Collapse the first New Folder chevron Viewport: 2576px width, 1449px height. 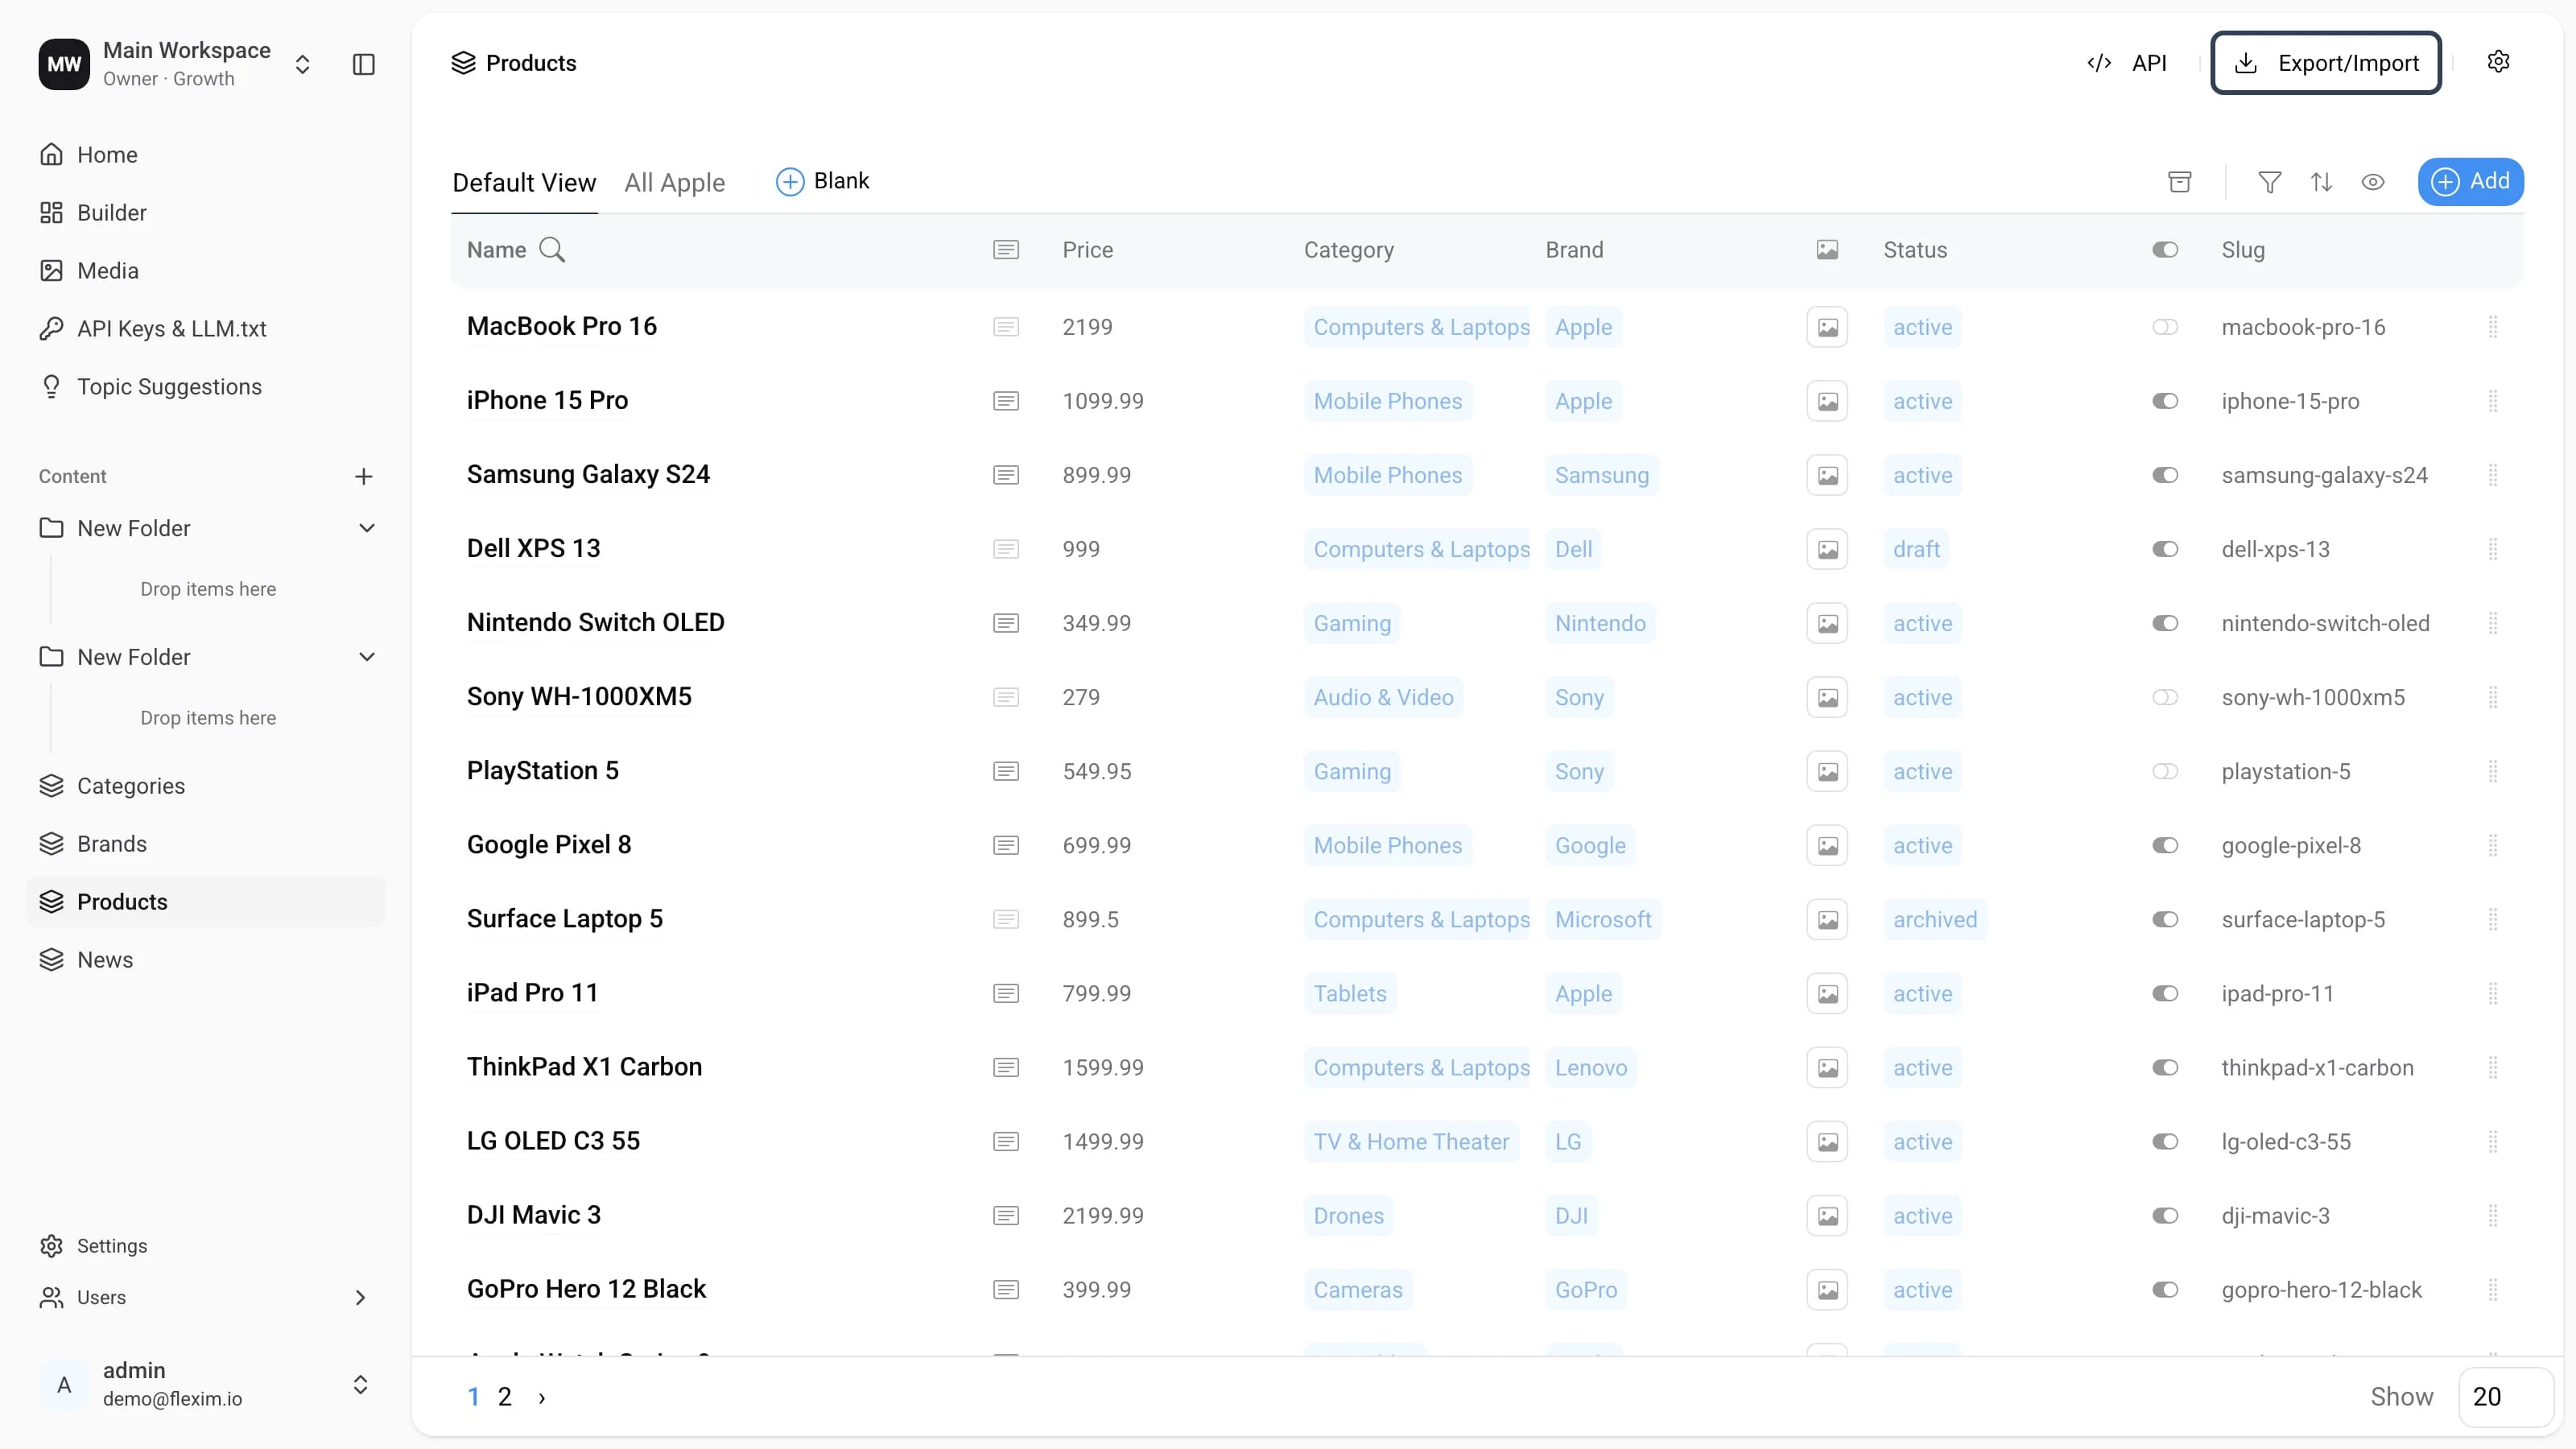pos(367,528)
